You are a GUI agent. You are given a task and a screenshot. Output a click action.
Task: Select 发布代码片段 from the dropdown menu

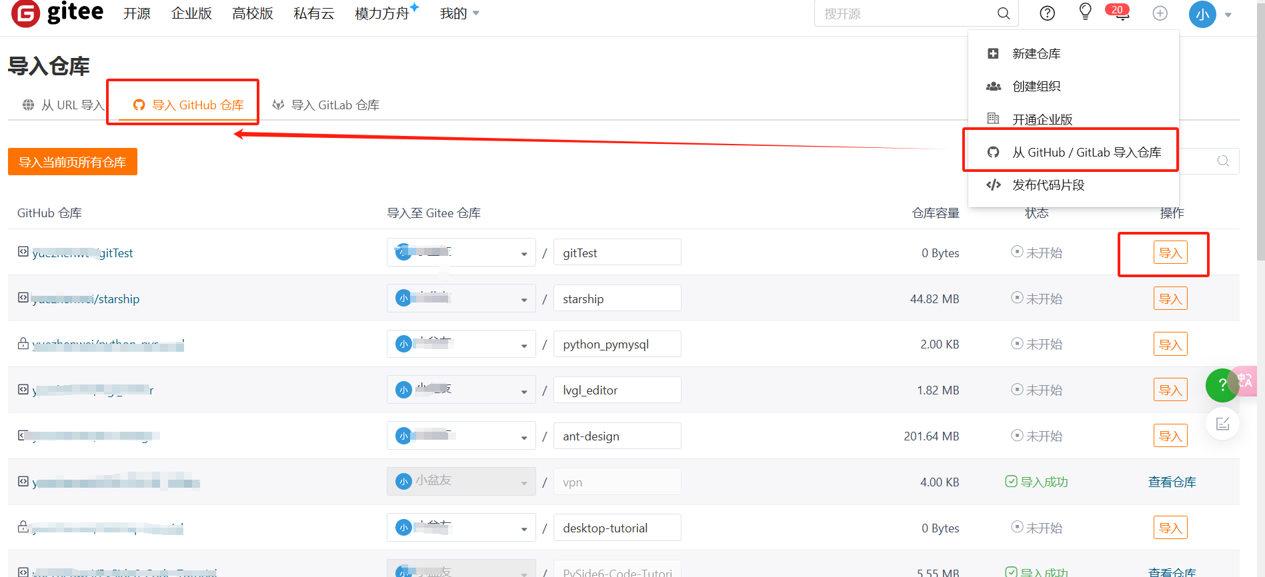(x=1074, y=185)
